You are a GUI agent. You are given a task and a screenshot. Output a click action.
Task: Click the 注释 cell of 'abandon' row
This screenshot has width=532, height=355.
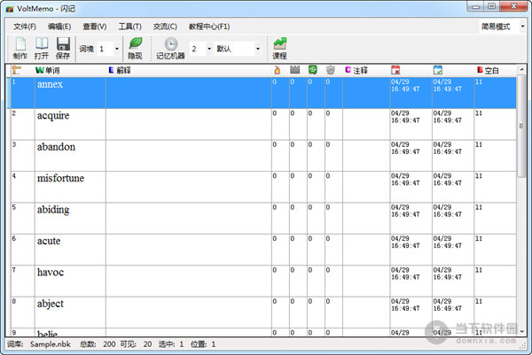(x=366, y=156)
